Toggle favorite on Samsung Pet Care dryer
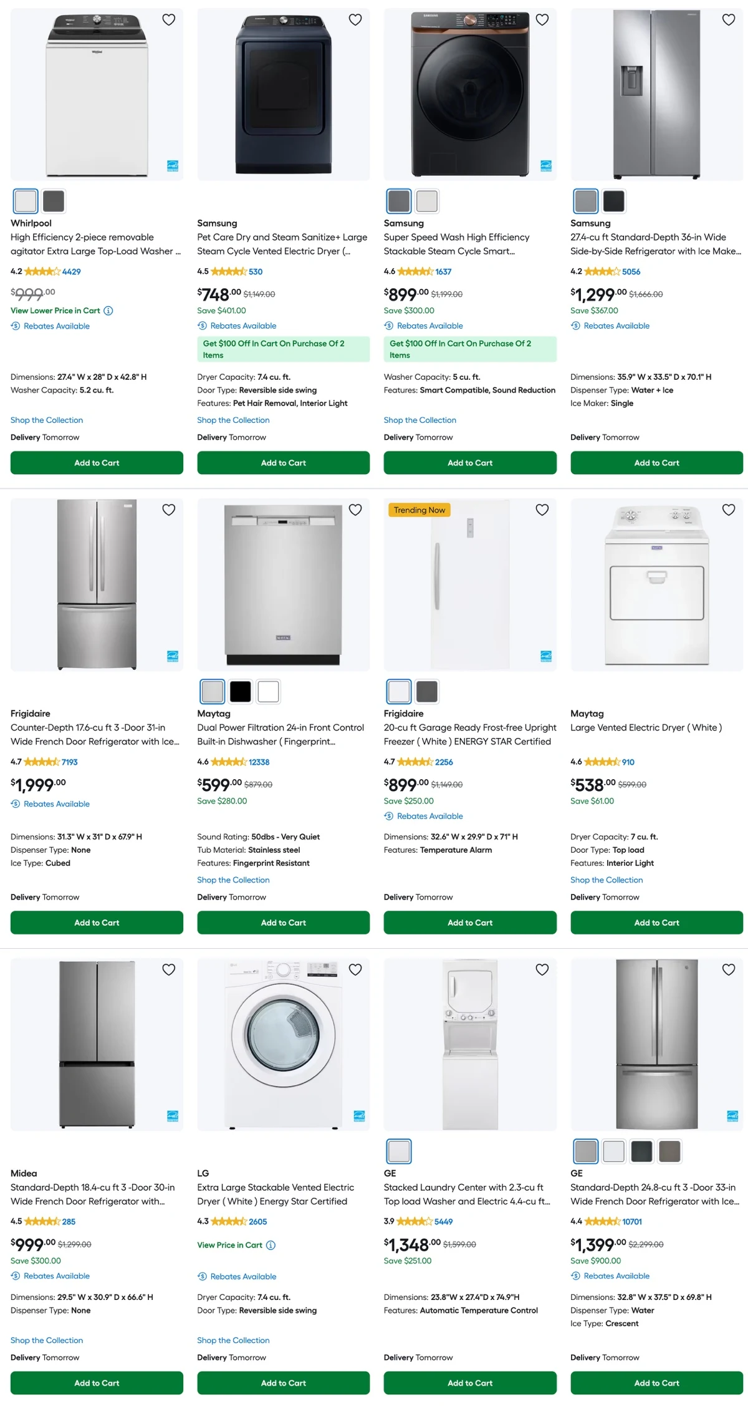 [355, 19]
